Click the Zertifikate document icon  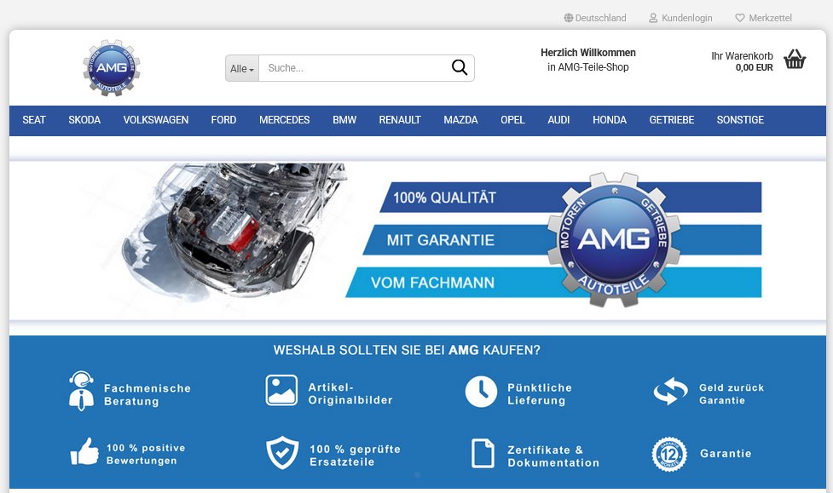click(483, 453)
